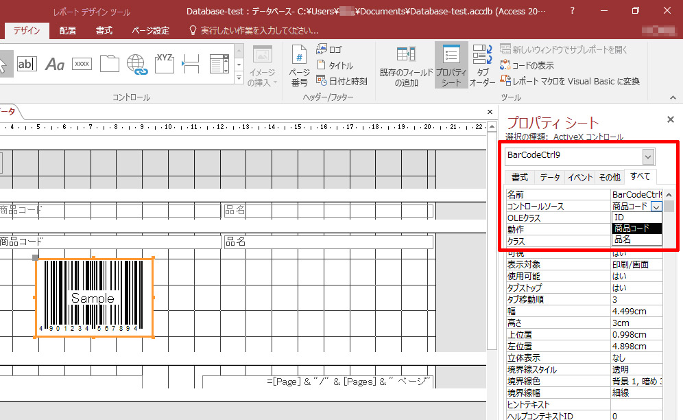Select the 品名 label in page header
Screen dimensions: 683x420
click(x=328, y=210)
